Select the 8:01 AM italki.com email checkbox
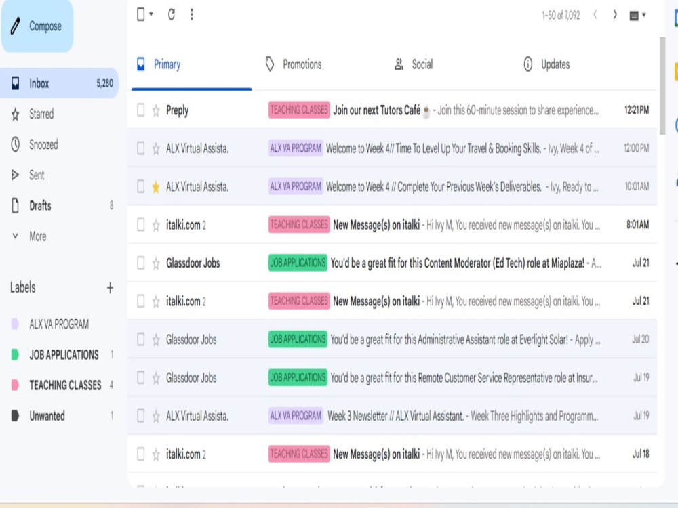 tap(141, 225)
